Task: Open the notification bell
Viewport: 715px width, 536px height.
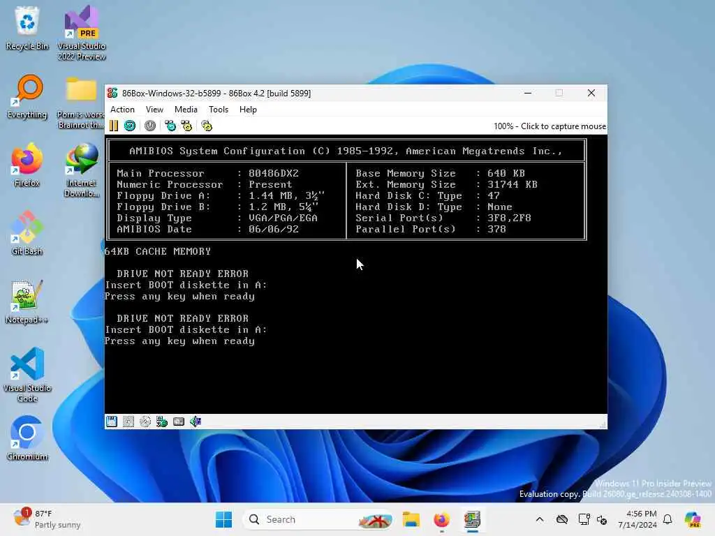Action: point(668,519)
